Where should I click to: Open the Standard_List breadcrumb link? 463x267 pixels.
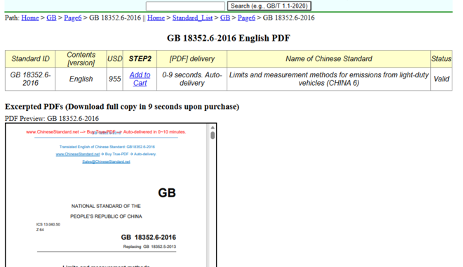192,18
